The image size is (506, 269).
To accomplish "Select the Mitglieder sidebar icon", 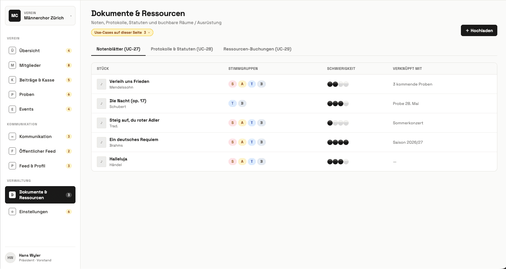I will pyautogui.click(x=12, y=65).
